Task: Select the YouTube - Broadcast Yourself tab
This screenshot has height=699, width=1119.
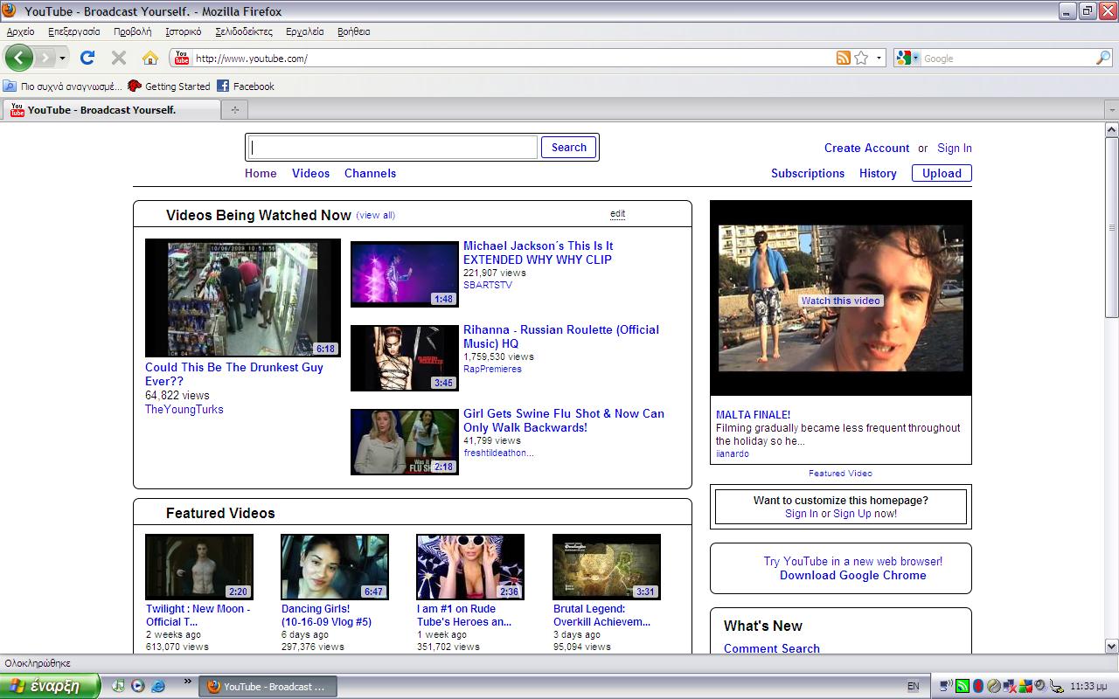Action: click(112, 110)
